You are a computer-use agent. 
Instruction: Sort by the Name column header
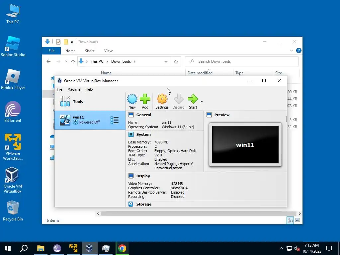pos(106,73)
